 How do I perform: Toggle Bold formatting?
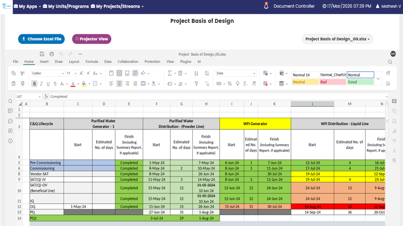(x=35, y=84)
